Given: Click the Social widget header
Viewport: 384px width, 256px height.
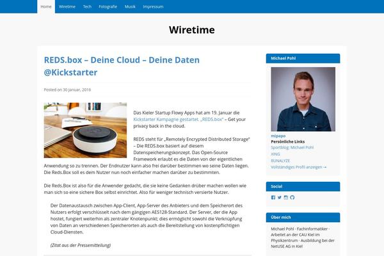Looking at the screenshot, I should [x=303, y=186].
